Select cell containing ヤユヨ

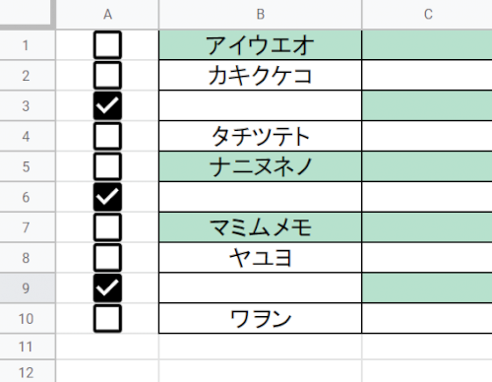tap(261, 258)
